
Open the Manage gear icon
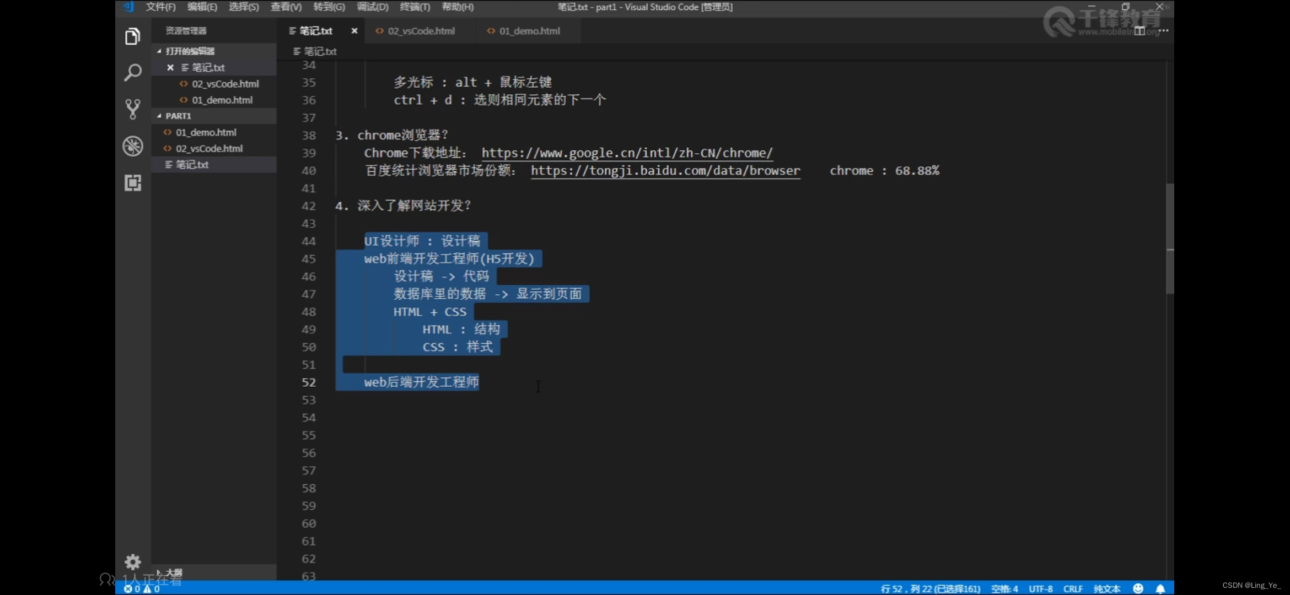point(132,562)
